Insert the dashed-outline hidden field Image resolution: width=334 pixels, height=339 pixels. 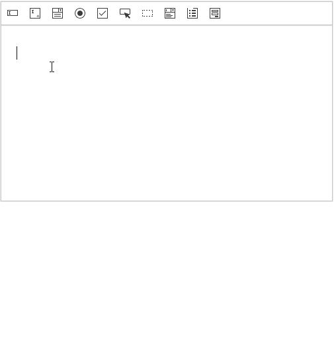[147, 13]
